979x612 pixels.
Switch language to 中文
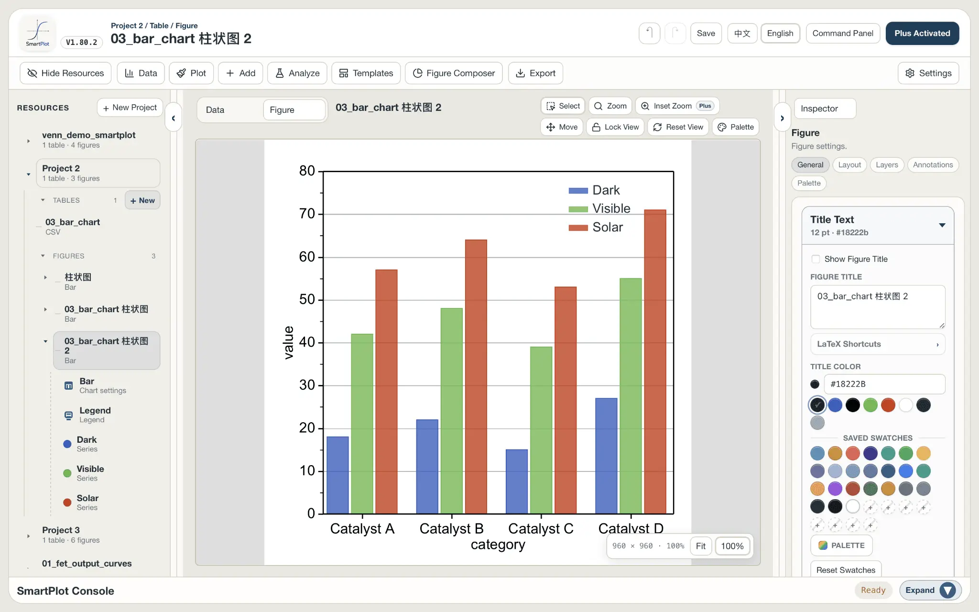(x=742, y=33)
